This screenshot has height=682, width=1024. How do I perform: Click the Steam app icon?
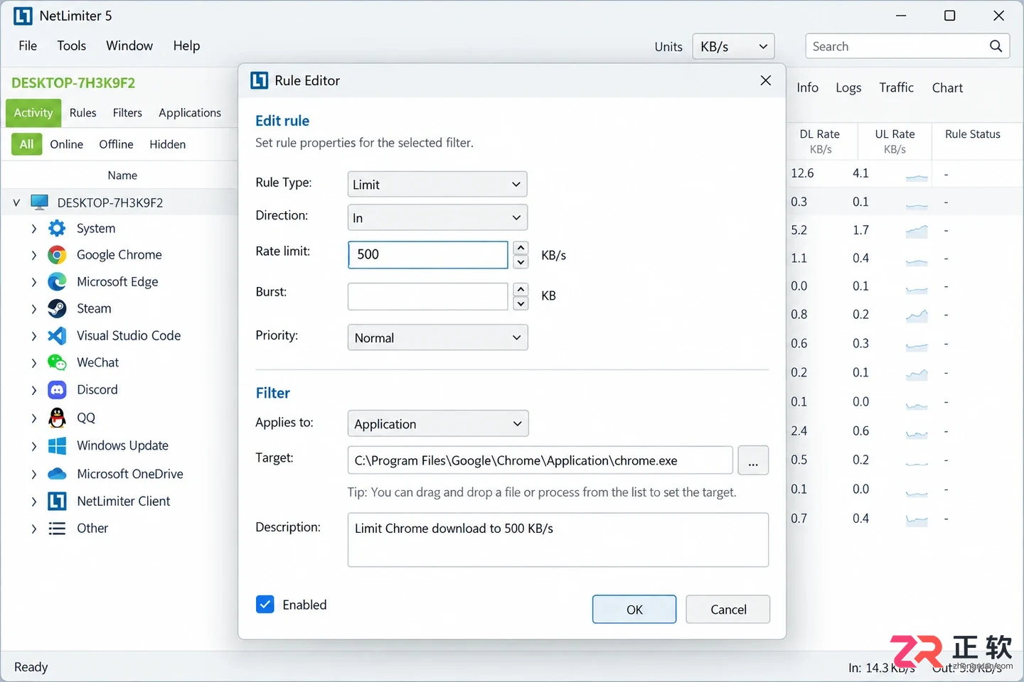(57, 309)
